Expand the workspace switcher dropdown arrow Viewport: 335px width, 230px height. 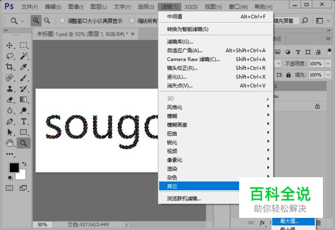(329, 21)
